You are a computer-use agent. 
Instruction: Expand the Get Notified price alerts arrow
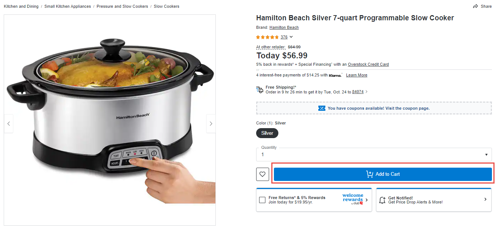pos(485,199)
